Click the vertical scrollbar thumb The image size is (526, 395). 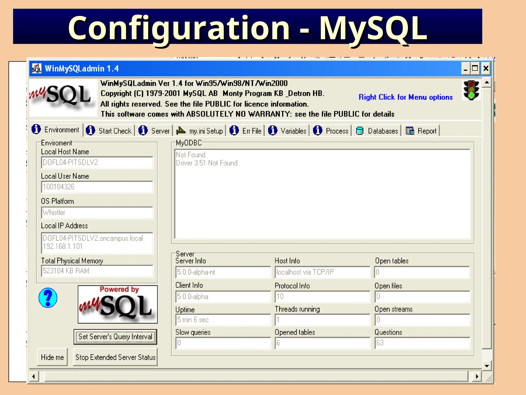[487, 218]
